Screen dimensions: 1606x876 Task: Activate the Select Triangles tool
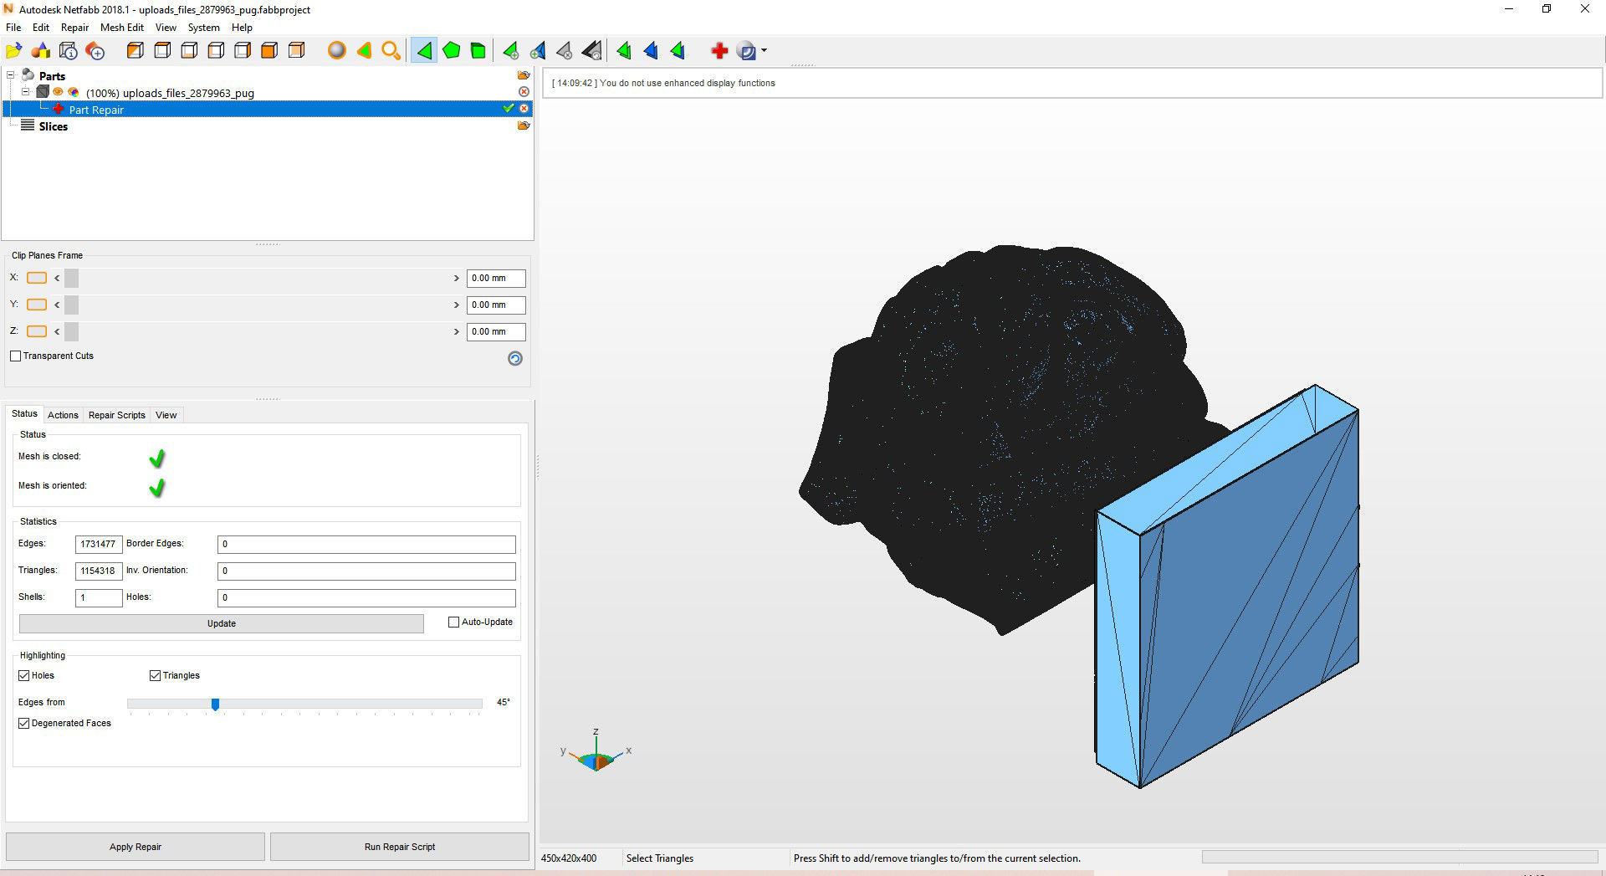click(424, 51)
